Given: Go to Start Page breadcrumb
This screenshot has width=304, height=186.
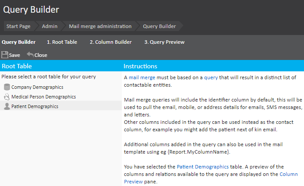Looking at the screenshot, I should 18,26.
